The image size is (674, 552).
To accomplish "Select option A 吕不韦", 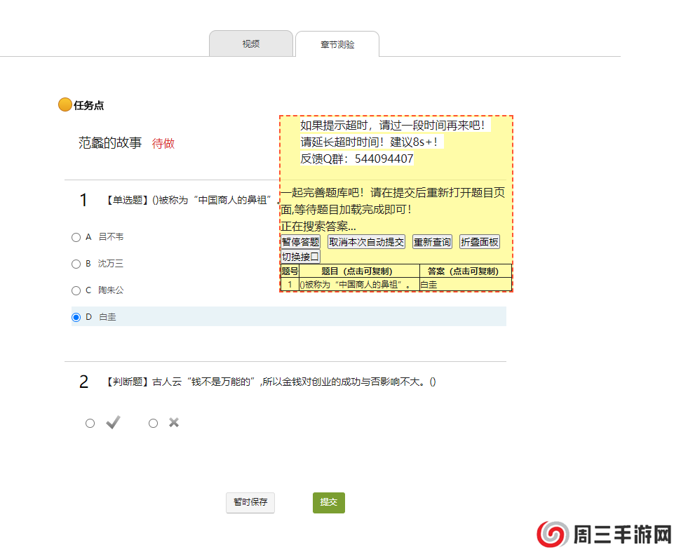I will pyautogui.click(x=76, y=237).
